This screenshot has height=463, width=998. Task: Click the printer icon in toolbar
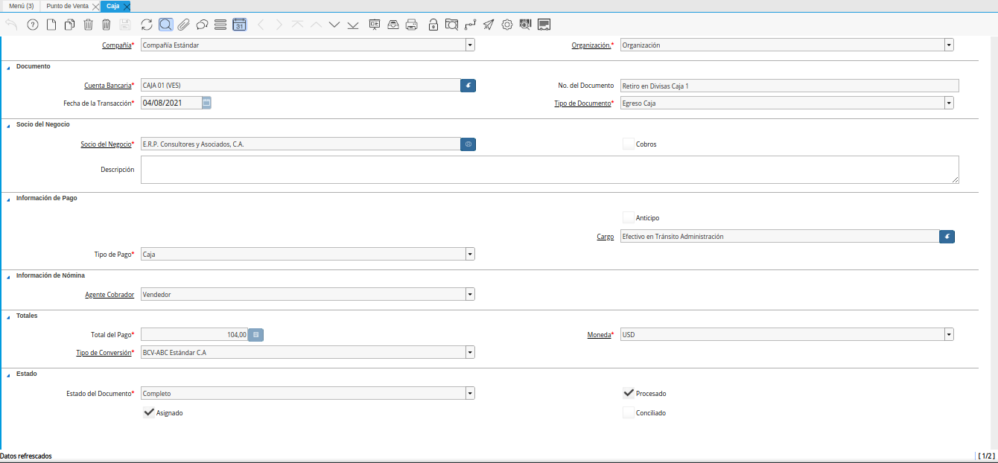click(411, 25)
